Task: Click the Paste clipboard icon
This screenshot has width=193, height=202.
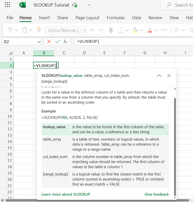Action: point(25,30)
